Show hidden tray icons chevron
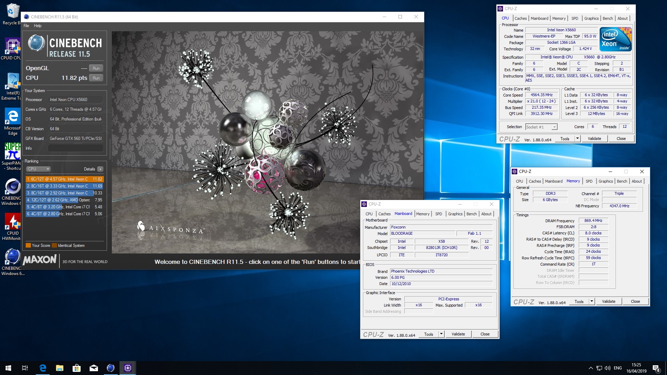The image size is (667, 375). pyautogui.click(x=591, y=368)
